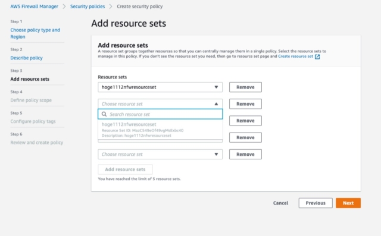
Task: Remove the first resource set row
Action: (245, 87)
